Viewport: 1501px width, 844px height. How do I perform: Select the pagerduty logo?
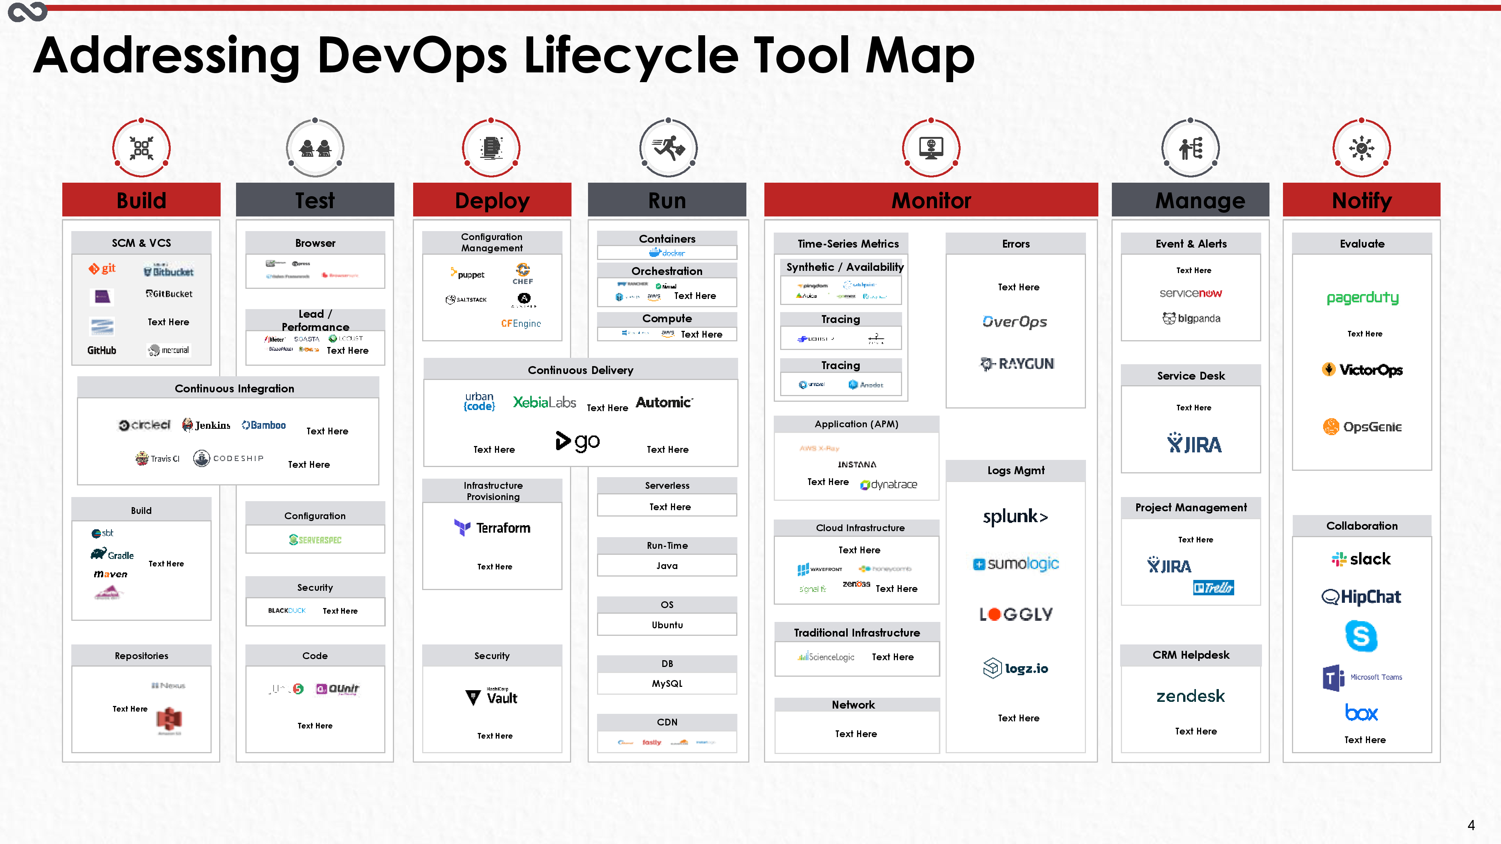point(1362,297)
